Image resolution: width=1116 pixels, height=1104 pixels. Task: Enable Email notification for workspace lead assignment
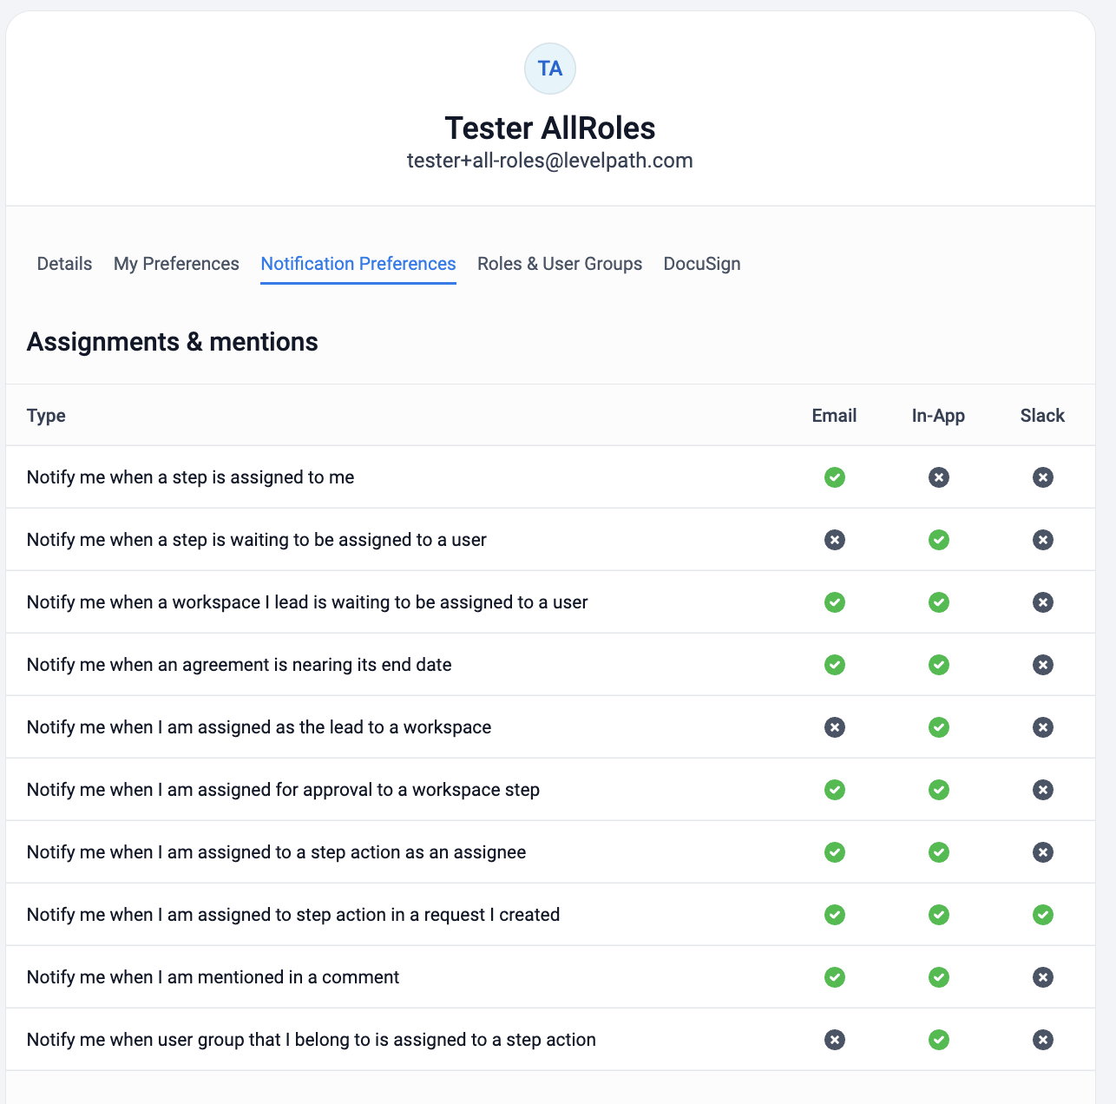click(834, 727)
